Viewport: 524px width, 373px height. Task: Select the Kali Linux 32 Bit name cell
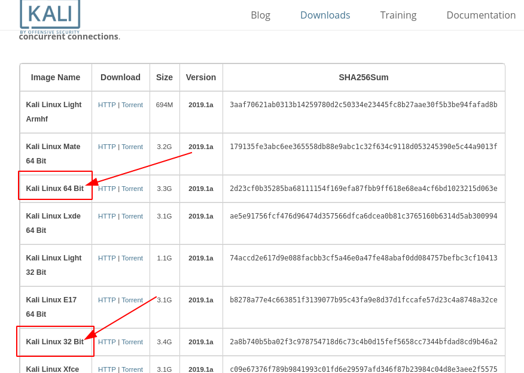click(55, 342)
